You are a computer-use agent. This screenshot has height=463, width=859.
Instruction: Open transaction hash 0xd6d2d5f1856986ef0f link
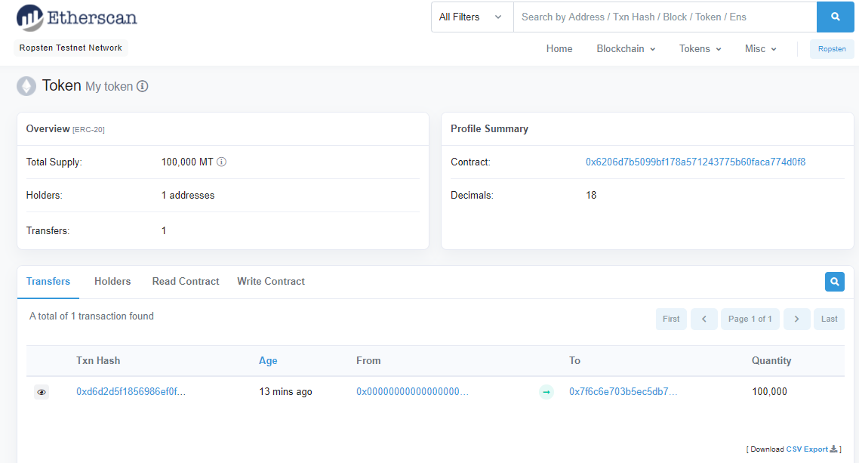pyautogui.click(x=131, y=391)
